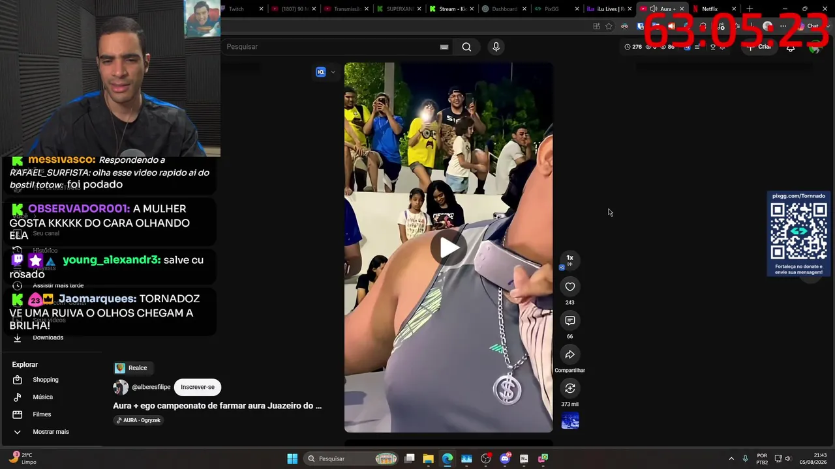
Task: Mute the Aura tab speaker icon
Action: pos(653,9)
